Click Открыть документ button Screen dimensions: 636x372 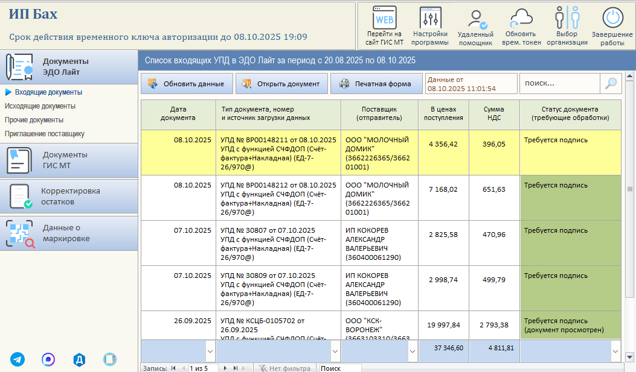point(281,84)
